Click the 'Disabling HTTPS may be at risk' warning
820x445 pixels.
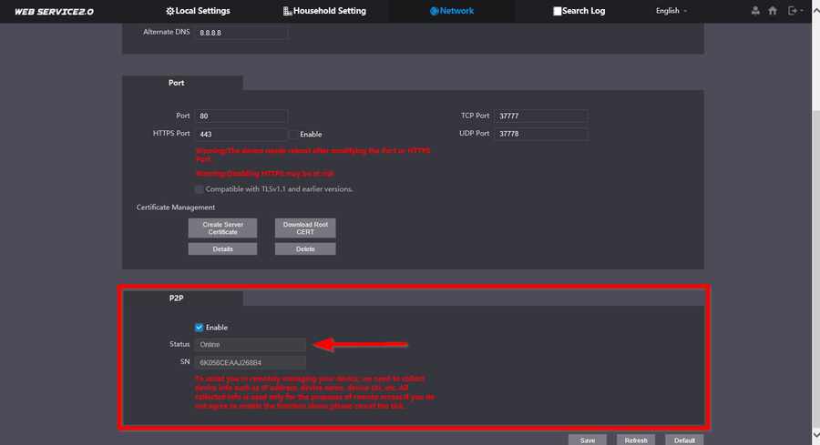click(264, 174)
